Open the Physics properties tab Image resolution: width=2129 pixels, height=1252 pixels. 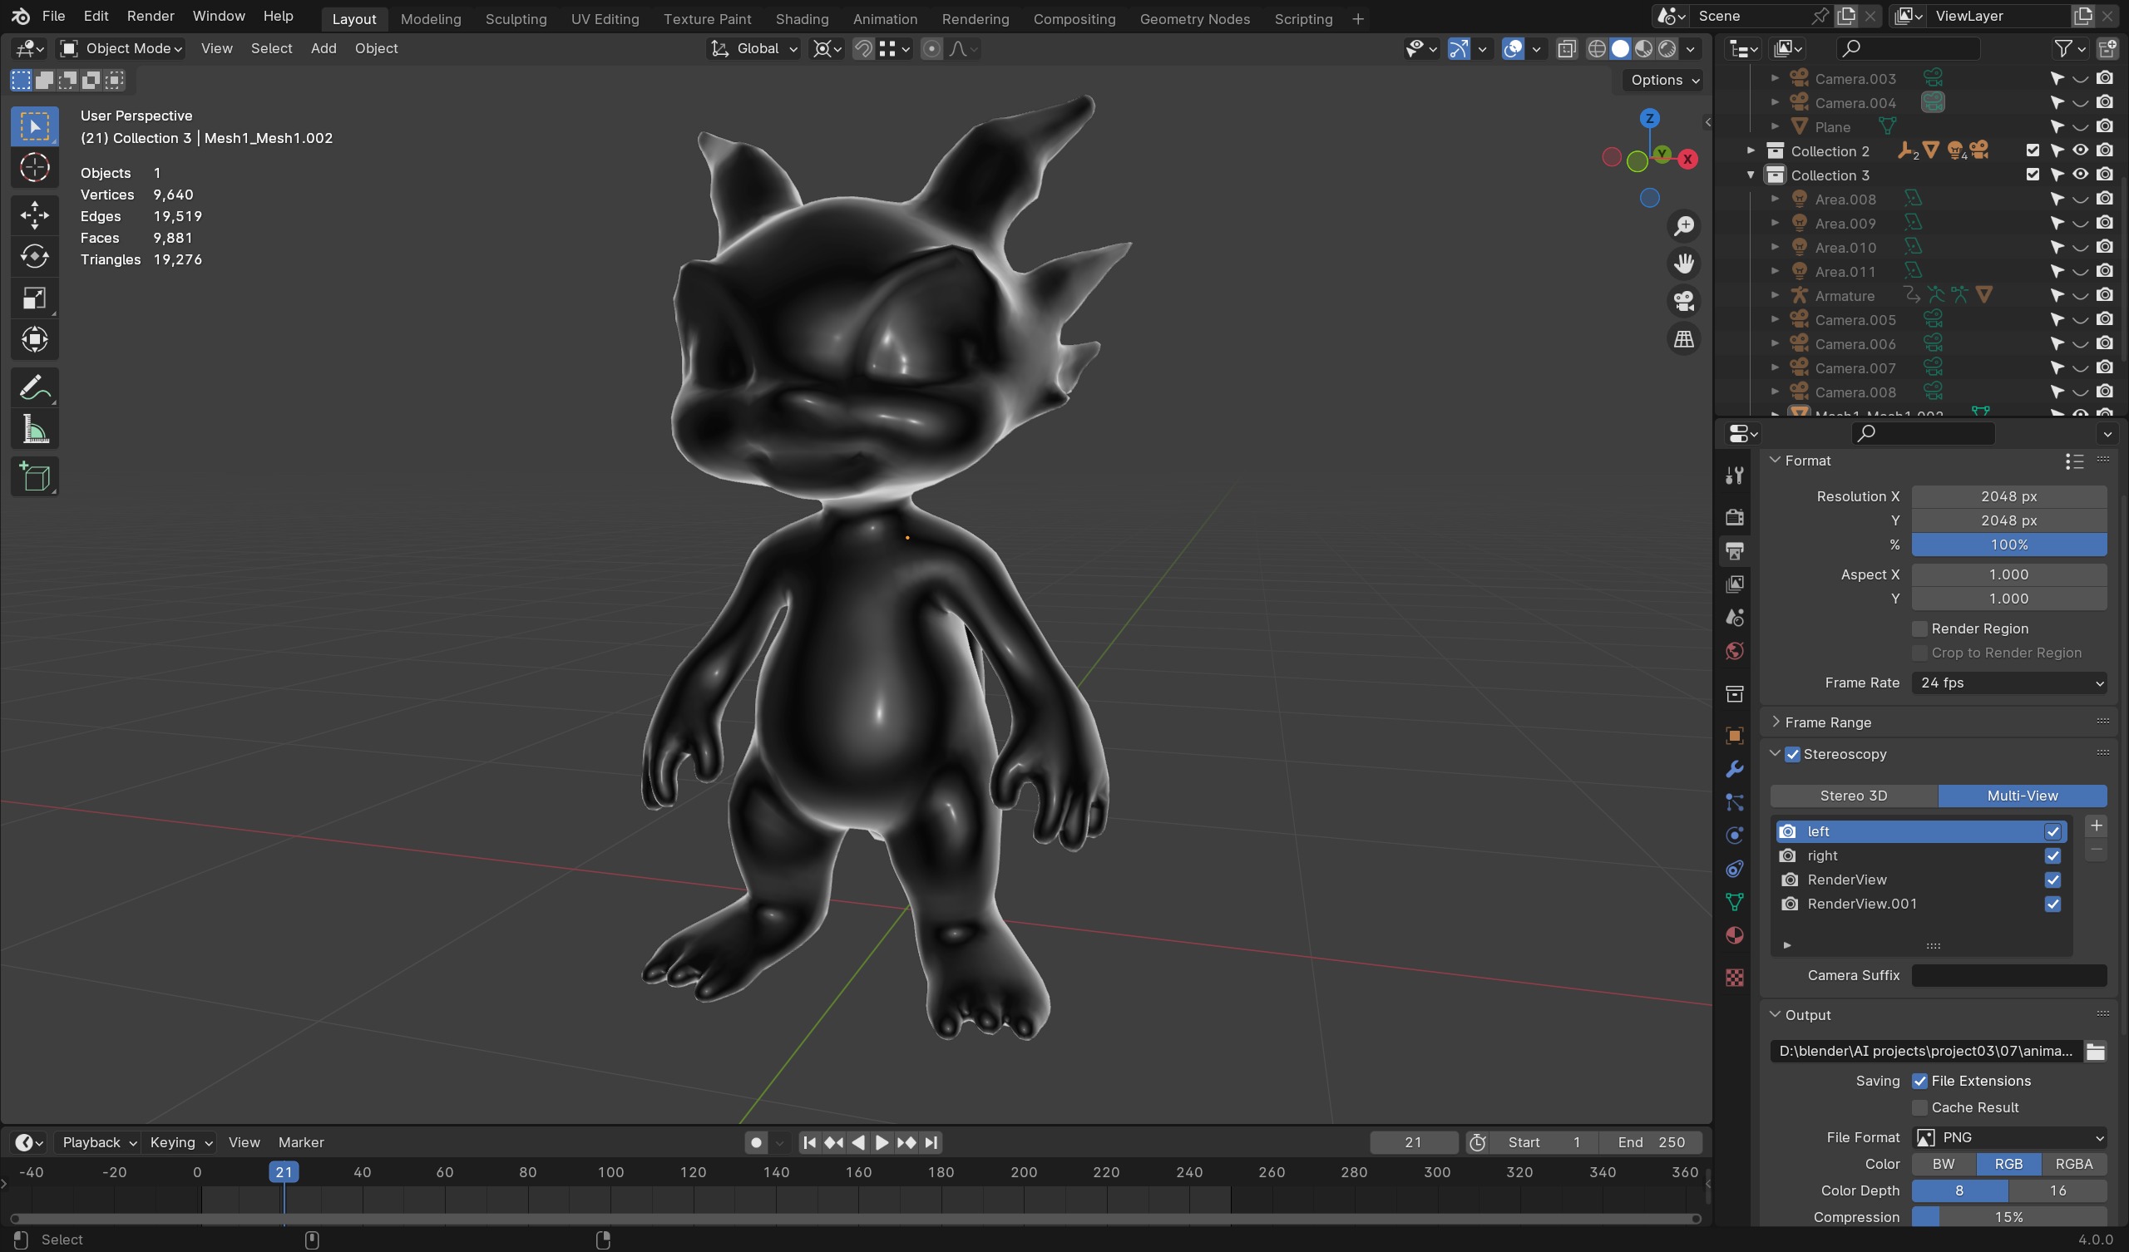(x=1735, y=835)
